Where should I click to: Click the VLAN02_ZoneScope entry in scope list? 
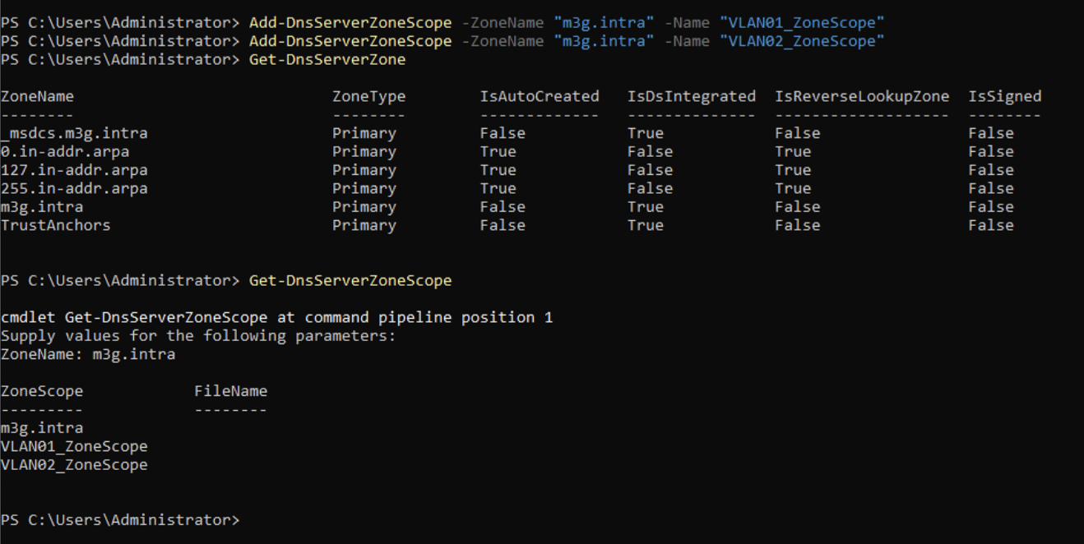pos(74,464)
